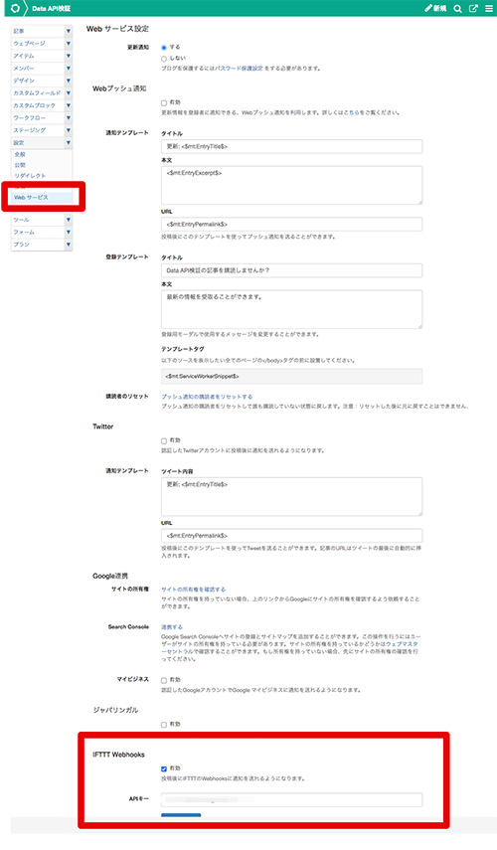
Task: Open ウェブマスターセントラル link
Action: (x=402, y=644)
